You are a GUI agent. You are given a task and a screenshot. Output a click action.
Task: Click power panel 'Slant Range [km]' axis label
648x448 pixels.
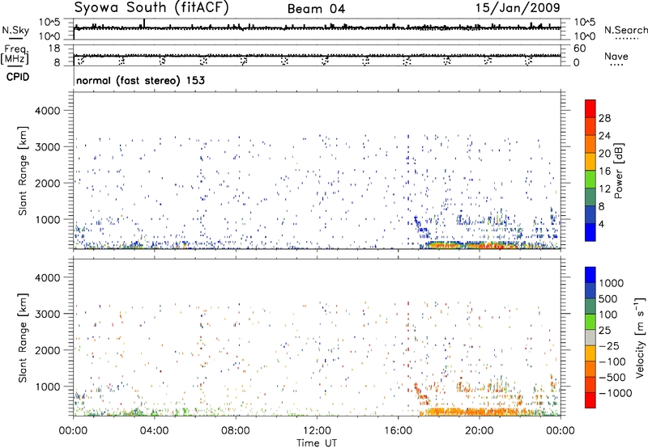pos(23,171)
